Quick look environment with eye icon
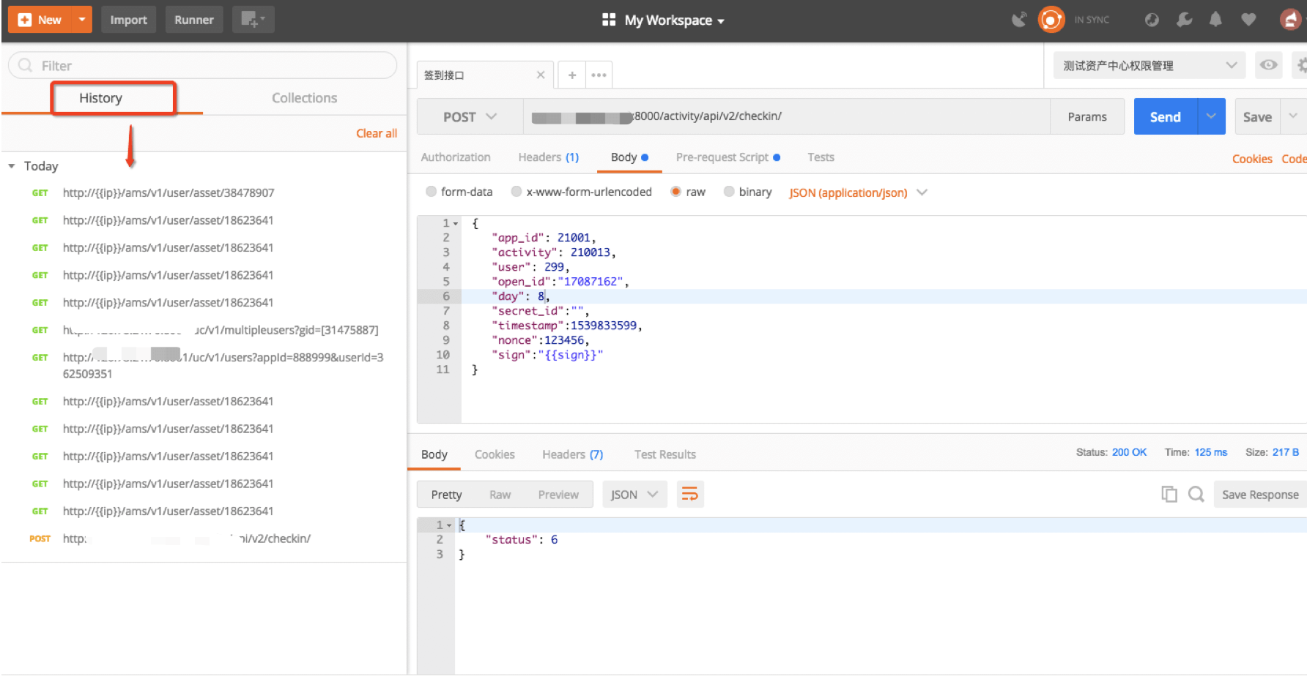Image resolution: width=1307 pixels, height=676 pixels. pos(1268,65)
